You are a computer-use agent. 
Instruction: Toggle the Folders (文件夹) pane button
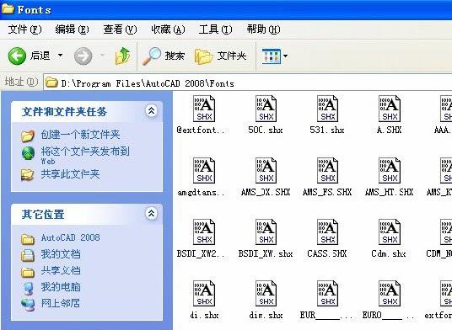[221, 56]
